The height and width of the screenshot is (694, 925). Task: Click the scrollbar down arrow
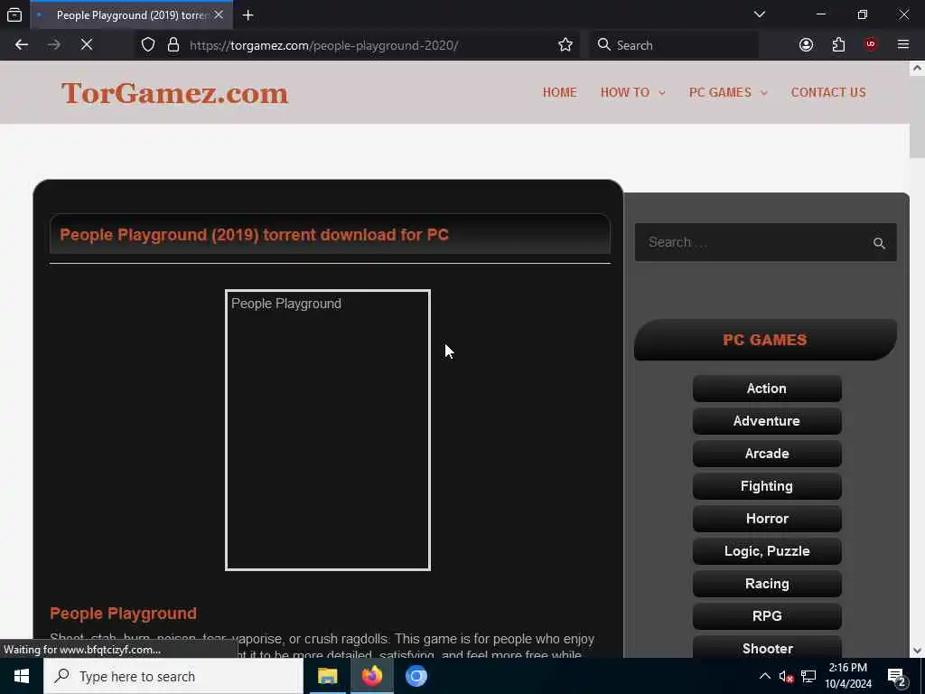click(x=917, y=651)
